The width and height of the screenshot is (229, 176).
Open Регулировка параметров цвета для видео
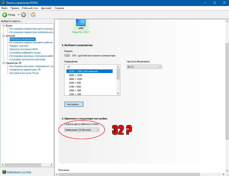(x=31, y=29)
